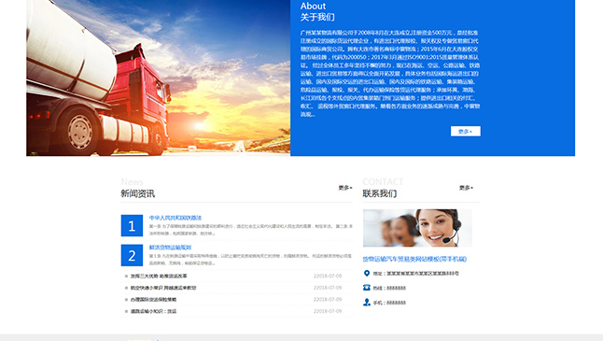Open the fourth plain news list item
Image resolution: width=603 pixels, height=341 pixels.
(153, 311)
